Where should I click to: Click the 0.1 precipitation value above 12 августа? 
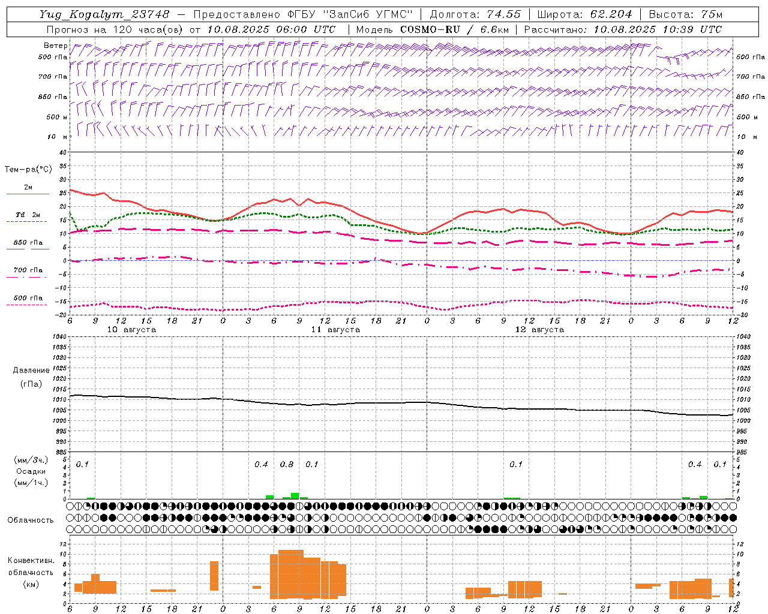516,465
